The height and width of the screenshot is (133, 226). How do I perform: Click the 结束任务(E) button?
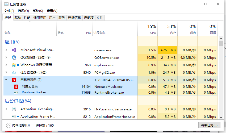click(x=209, y=125)
